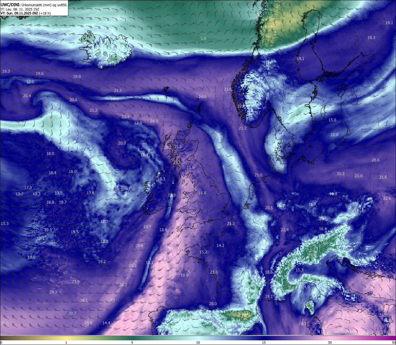Click the 24.3 value northwest of Scotland

(x=154, y=121)
